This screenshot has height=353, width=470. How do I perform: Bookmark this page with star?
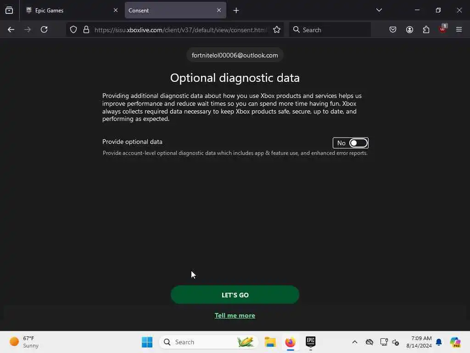pyautogui.click(x=277, y=30)
